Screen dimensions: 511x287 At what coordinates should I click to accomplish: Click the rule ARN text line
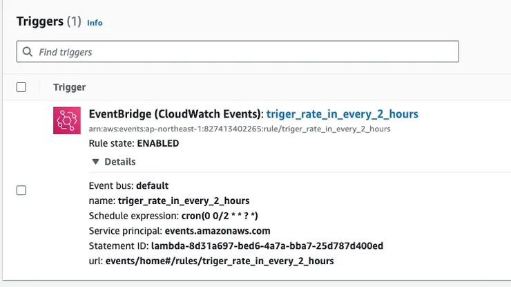[240, 129]
